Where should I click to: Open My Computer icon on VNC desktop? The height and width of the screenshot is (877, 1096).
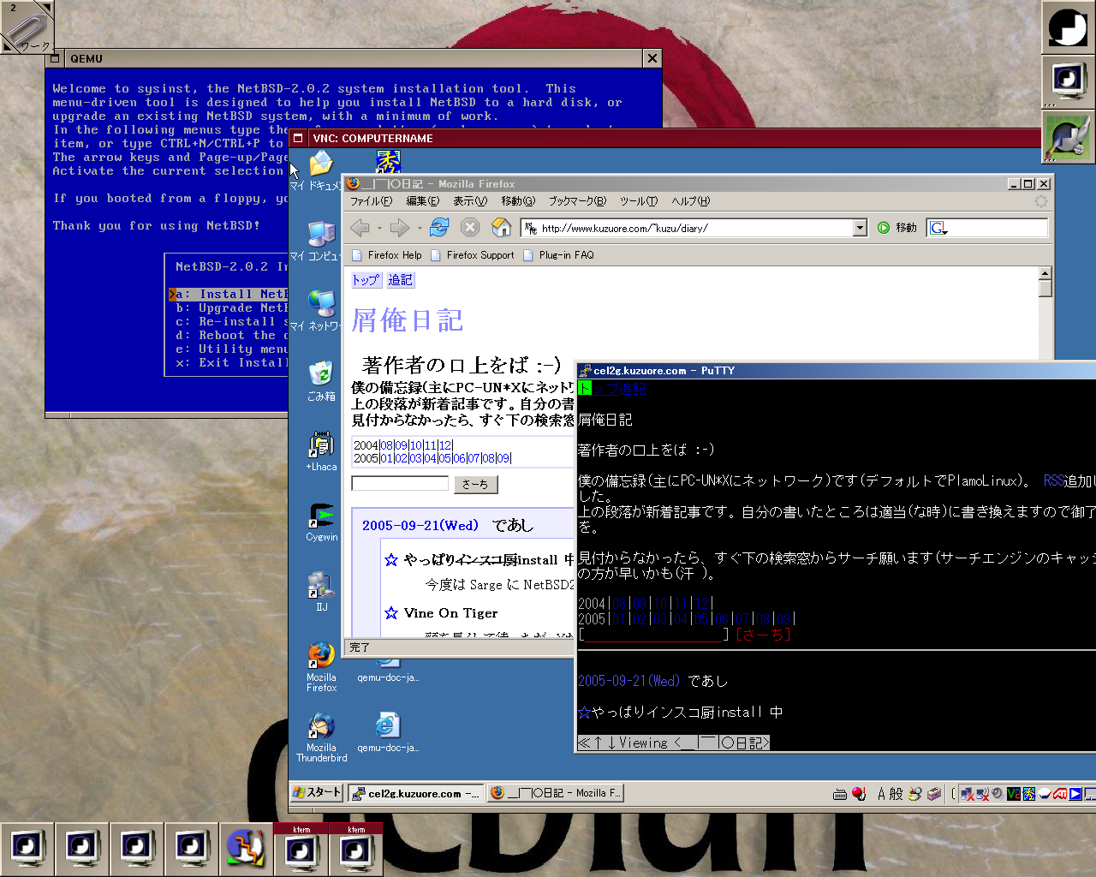point(321,240)
